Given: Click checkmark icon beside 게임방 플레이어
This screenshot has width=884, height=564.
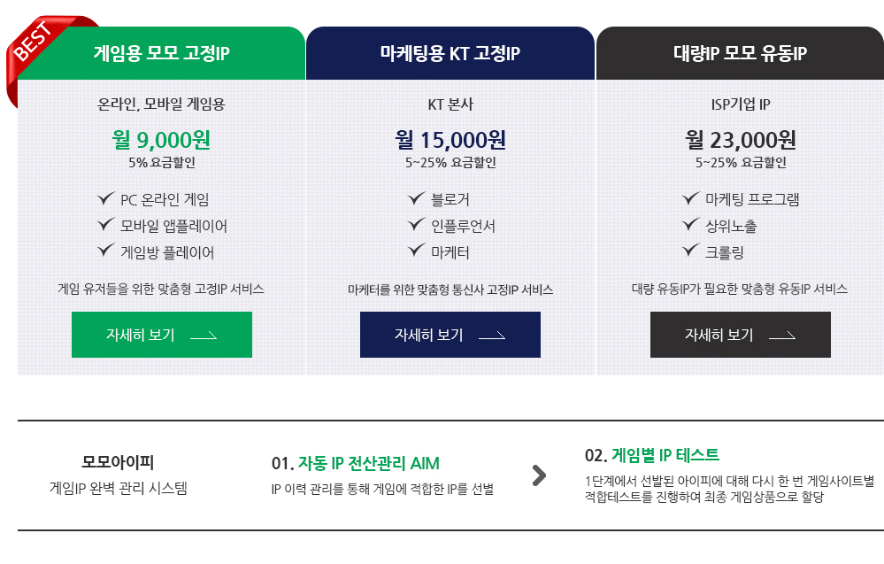Looking at the screenshot, I should (106, 251).
